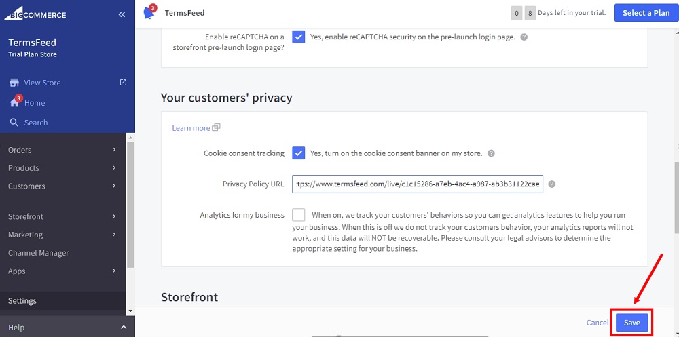Screen dimensions: 679x337
Task: Open store in new tab icon
Action: point(123,82)
